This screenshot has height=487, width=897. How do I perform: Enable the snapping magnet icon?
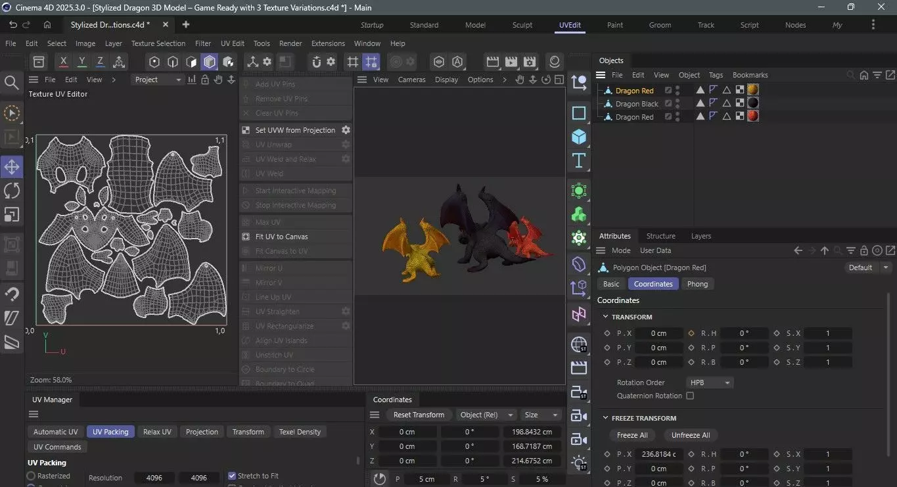tap(316, 62)
